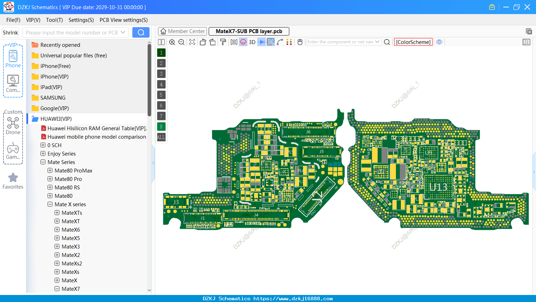Viewport: 536px width, 302px height.
Task: Expand the Mate80 ProMax node
Action: [50, 170]
